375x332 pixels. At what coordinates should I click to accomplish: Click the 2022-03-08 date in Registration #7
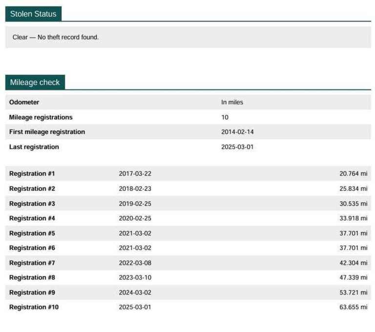click(x=135, y=263)
